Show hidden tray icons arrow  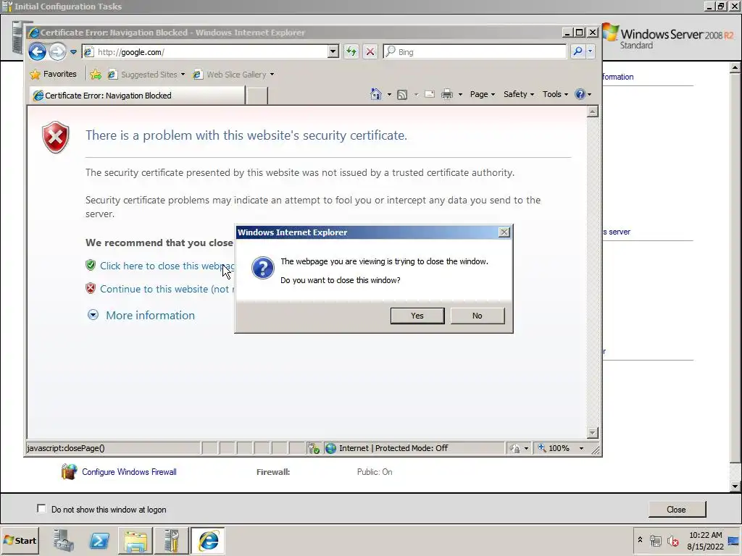tap(640, 540)
